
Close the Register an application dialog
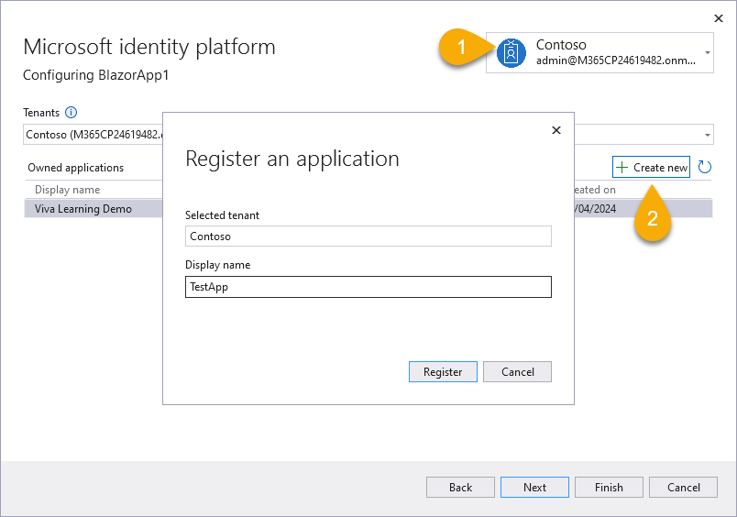pyautogui.click(x=556, y=130)
